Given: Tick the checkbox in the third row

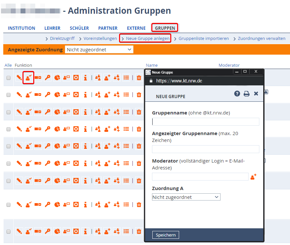Looking at the screenshot, I should click(x=8, y=112).
